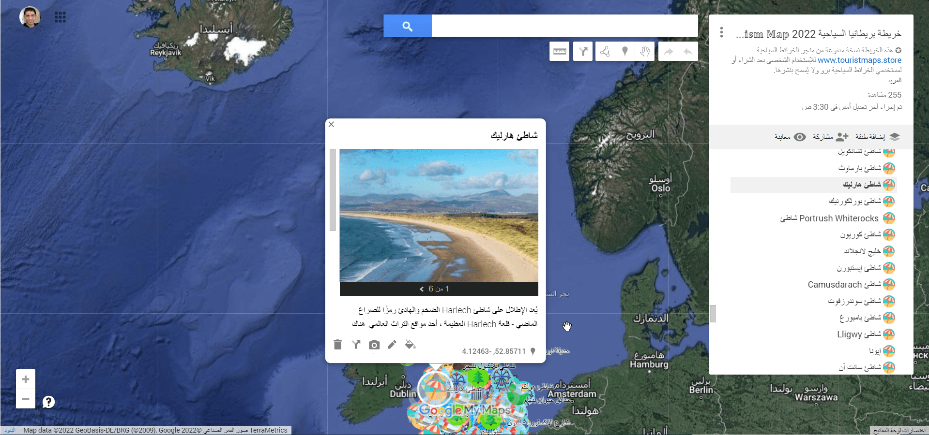Open keyboard shortcuts اختصارات لوحة المفاتيح
This screenshot has height=435, width=929.
click(x=899, y=430)
